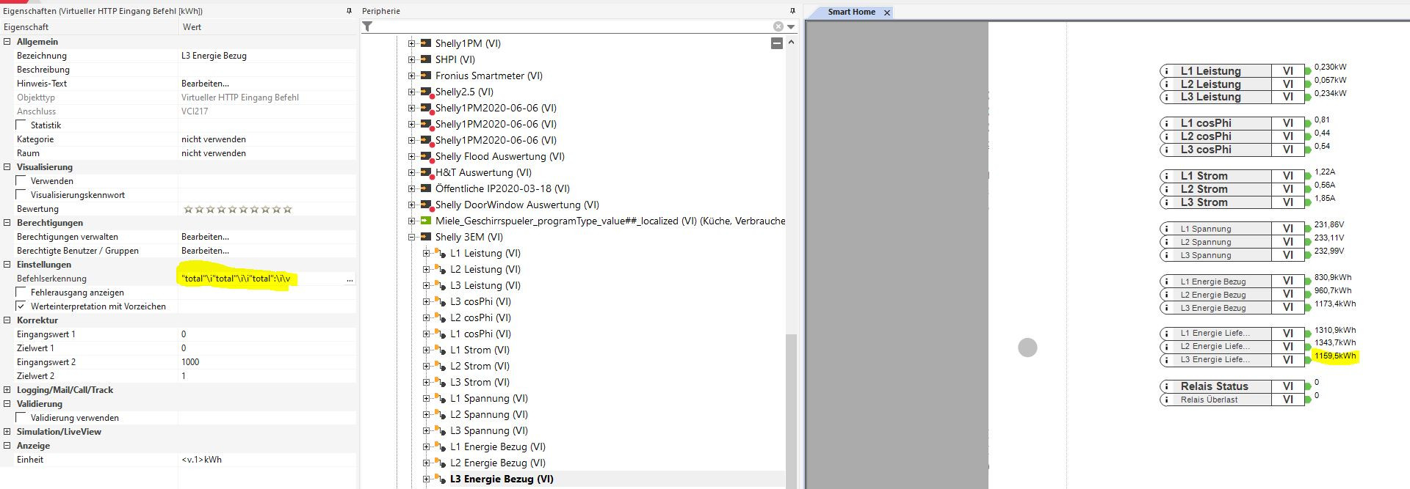Click green output connector of Relais Überlast block
This screenshot has height=489, width=1410.
point(1308,400)
